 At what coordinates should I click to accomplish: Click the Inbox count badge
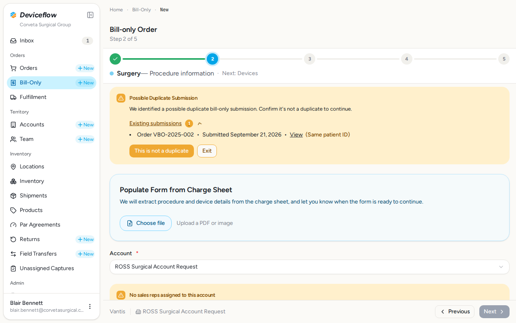point(87,41)
